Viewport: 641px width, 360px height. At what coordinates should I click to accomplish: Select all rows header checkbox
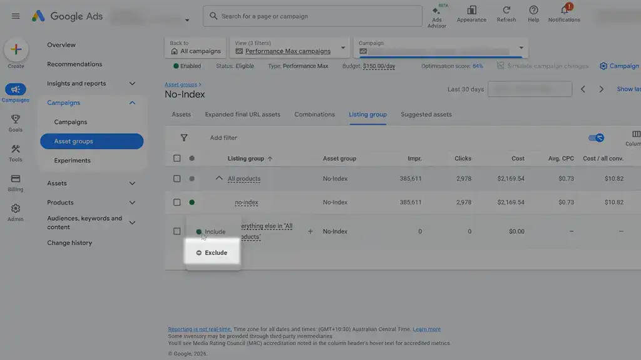click(177, 158)
